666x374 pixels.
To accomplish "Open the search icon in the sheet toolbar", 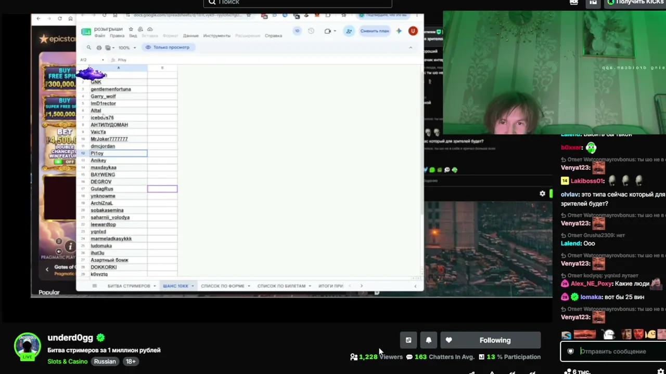I will (x=89, y=47).
